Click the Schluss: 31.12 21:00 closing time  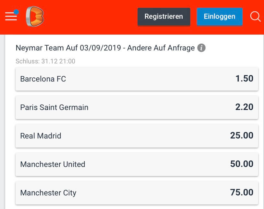click(x=45, y=61)
